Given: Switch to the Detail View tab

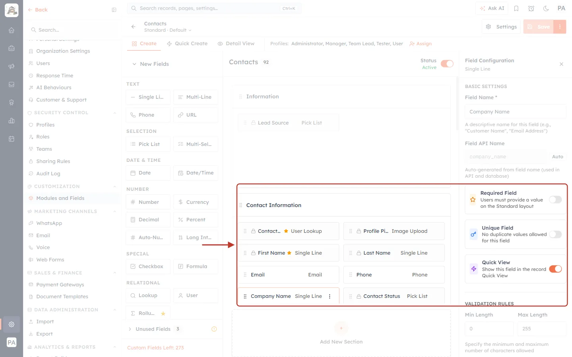Looking at the screenshot, I should [236, 44].
